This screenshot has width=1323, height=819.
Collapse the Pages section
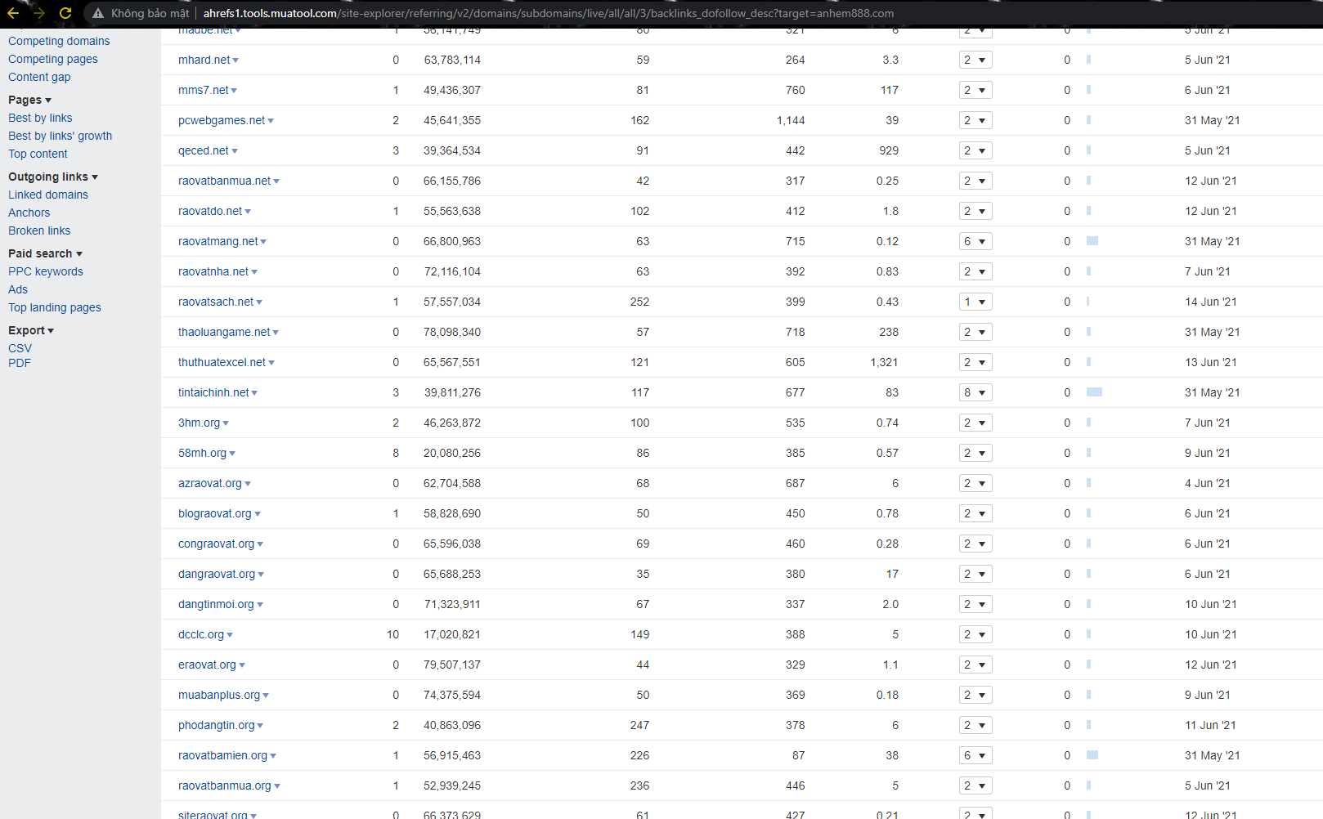tap(29, 100)
